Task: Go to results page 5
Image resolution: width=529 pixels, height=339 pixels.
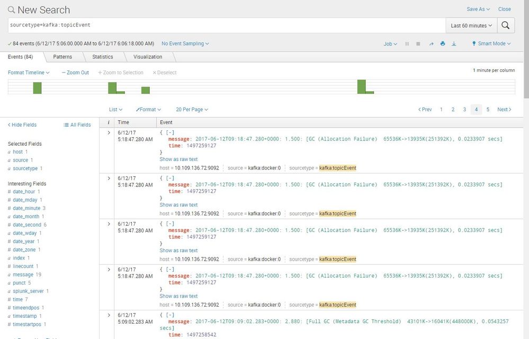Action: [488, 110]
